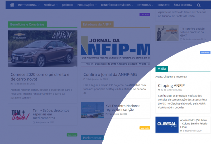Click calendar icon beside 9 de janeiro date

[x=34, y=123]
